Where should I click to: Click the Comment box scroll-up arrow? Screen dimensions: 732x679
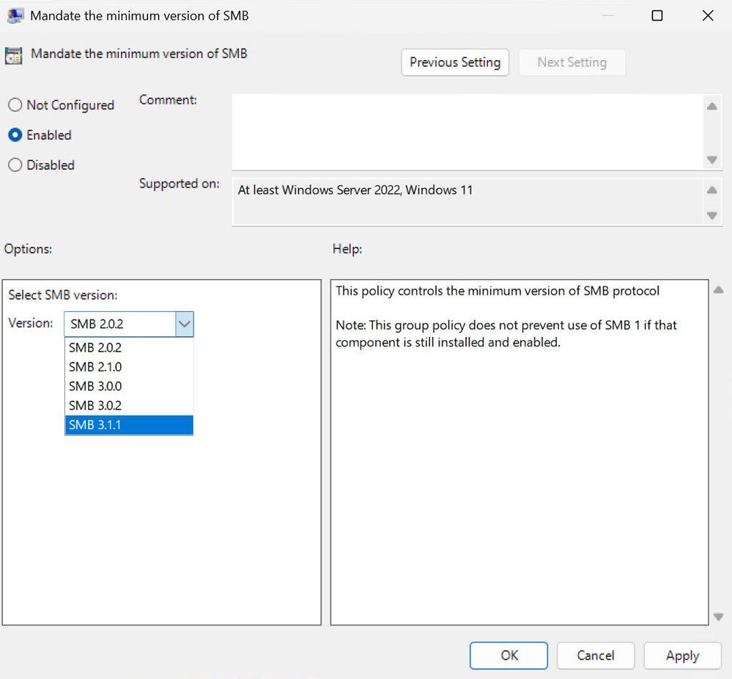click(711, 106)
